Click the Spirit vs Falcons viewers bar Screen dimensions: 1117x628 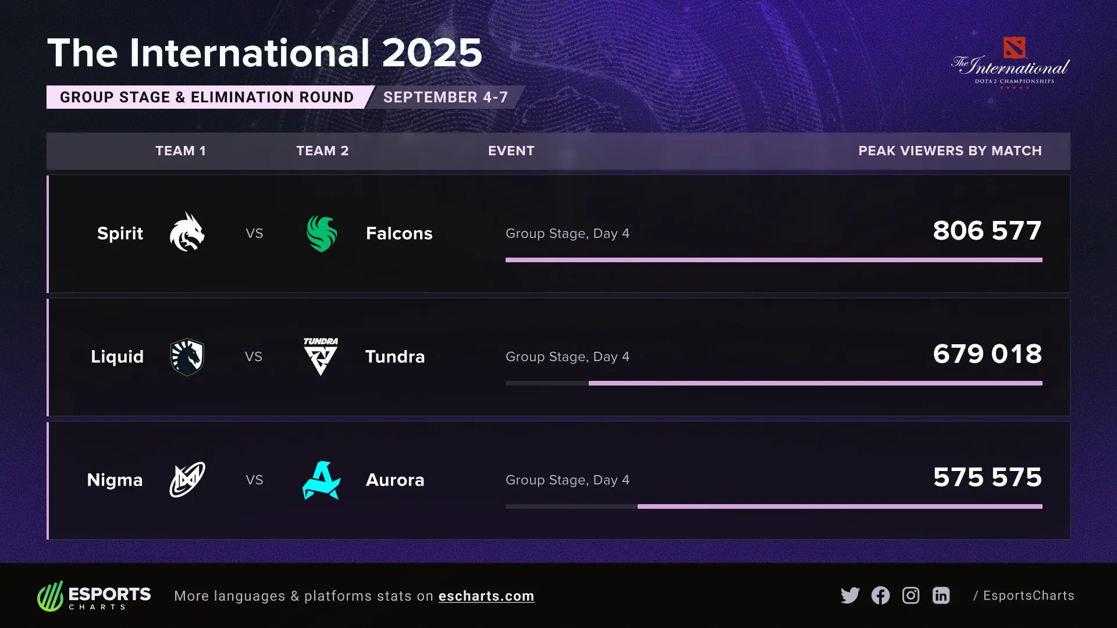click(x=774, y=260)
